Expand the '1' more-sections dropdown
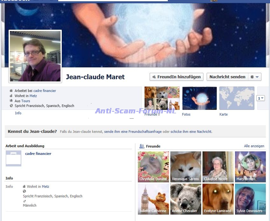 coord(260,98)
